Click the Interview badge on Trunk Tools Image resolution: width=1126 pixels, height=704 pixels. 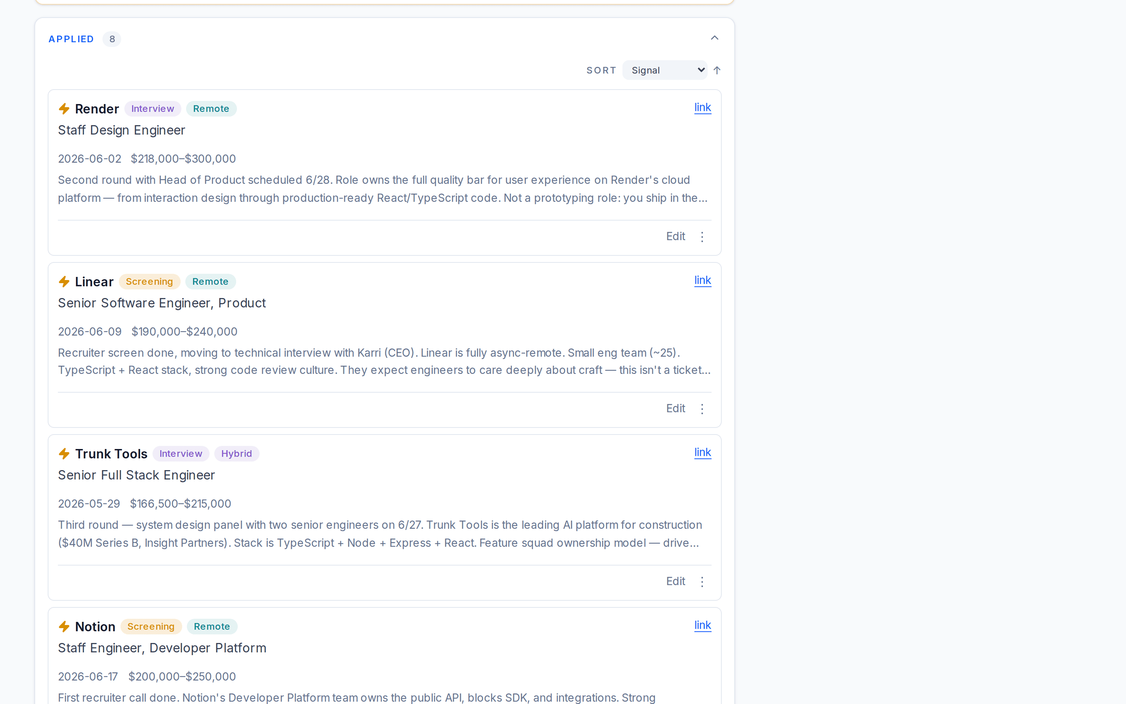tap(181, 454)
